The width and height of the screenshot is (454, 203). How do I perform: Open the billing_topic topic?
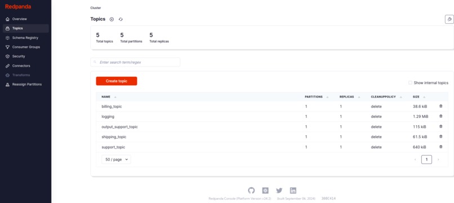112,107
